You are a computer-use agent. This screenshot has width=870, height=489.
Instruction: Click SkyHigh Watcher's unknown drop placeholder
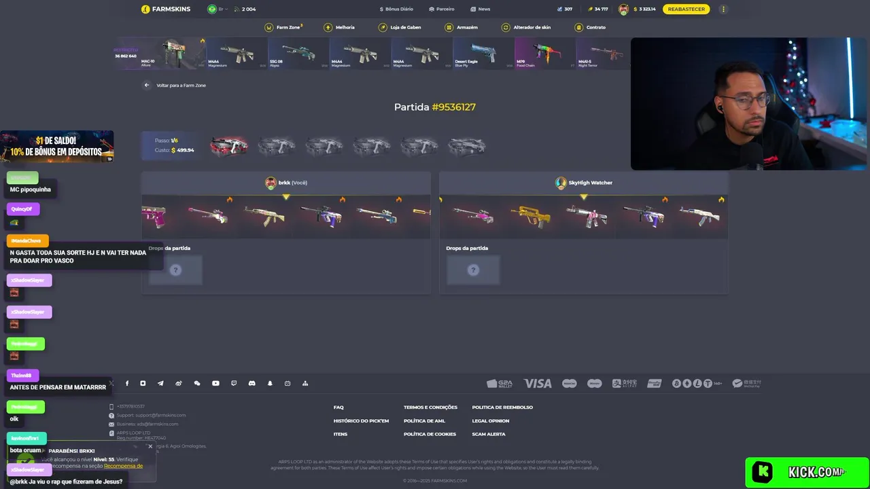(473, 270)
